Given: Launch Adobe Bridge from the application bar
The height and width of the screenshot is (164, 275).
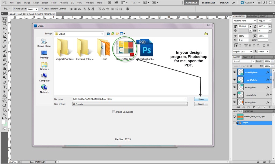Looking at the screenshot, I should [x=109, y=2].
